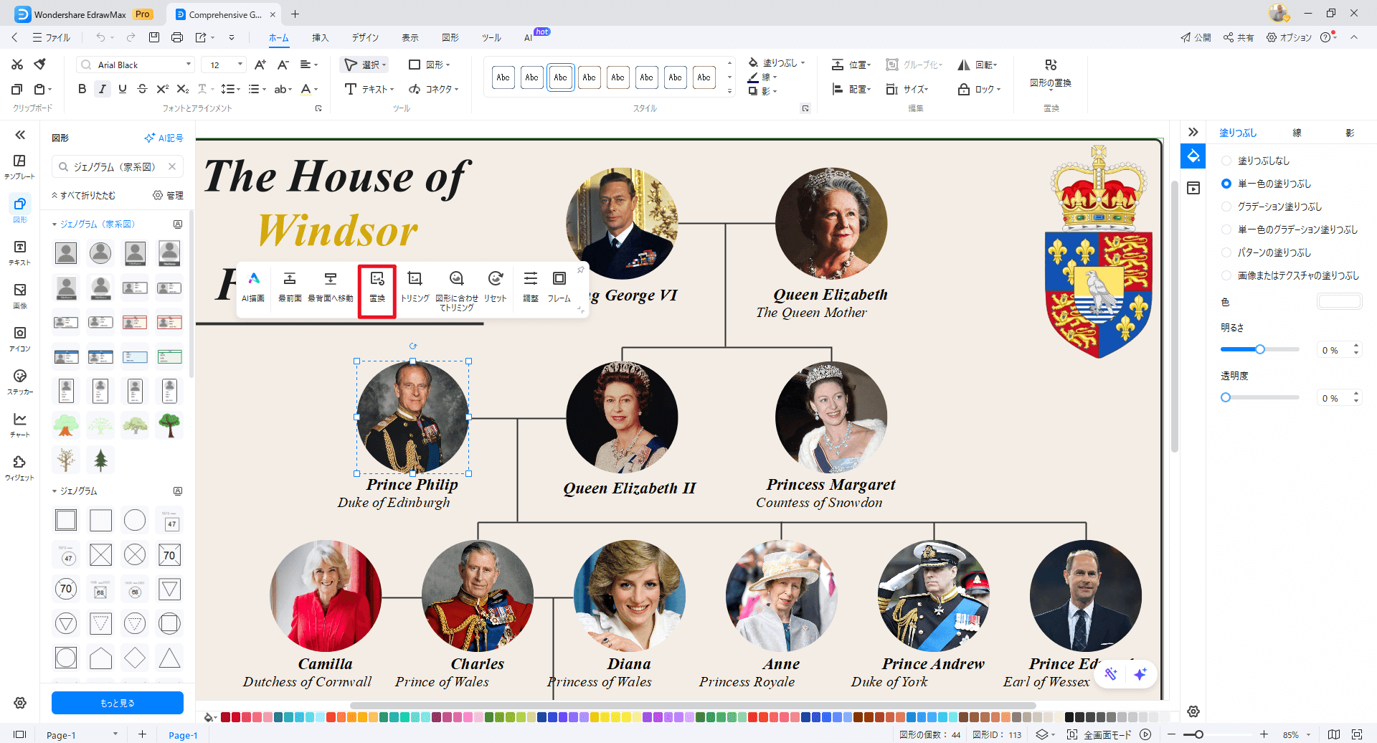Open the 調整 adjust image tool
Screen dimensions: 1377x743
531,286
